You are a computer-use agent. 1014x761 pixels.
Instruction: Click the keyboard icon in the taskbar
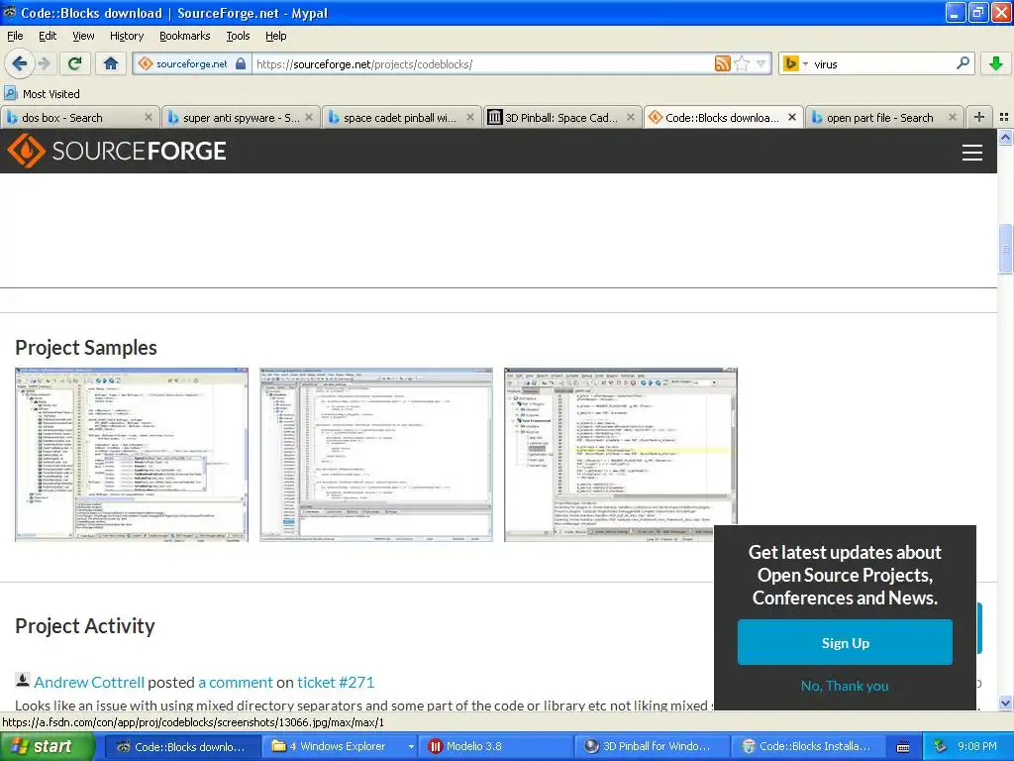coord(903,747)
